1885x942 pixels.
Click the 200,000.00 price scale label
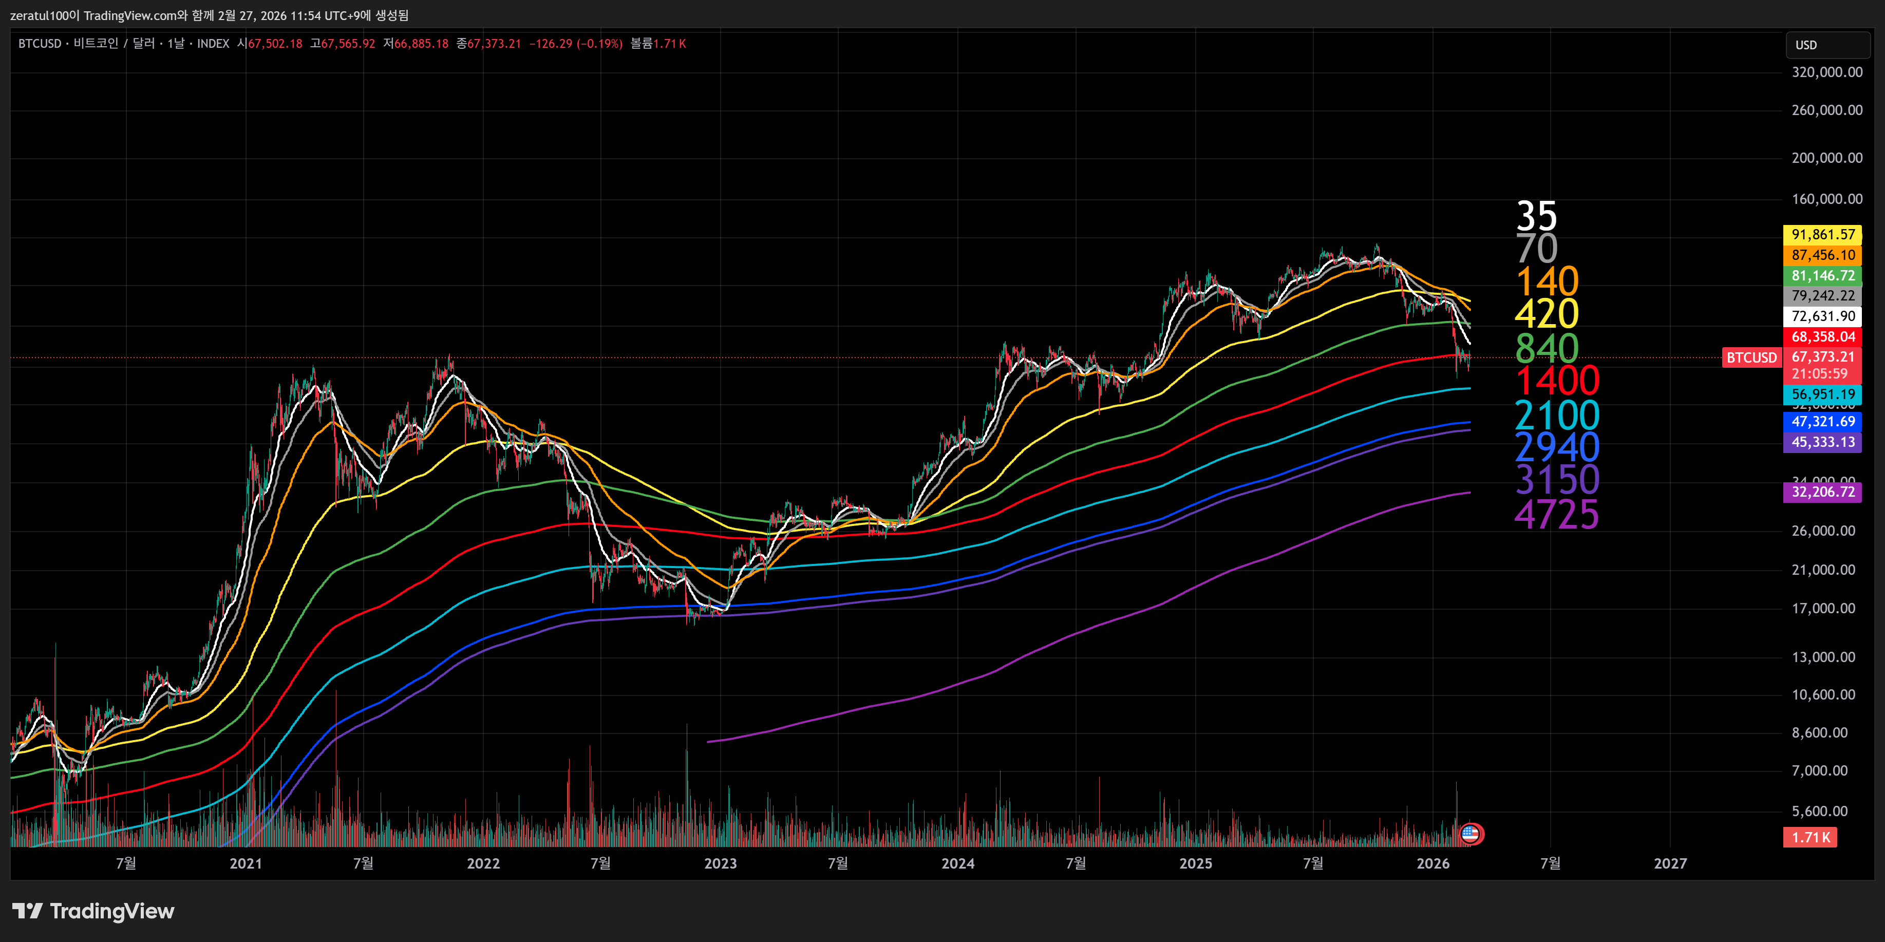point(1827,158)
